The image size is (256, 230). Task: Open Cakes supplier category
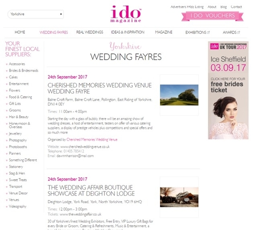[x=13, y=77]
